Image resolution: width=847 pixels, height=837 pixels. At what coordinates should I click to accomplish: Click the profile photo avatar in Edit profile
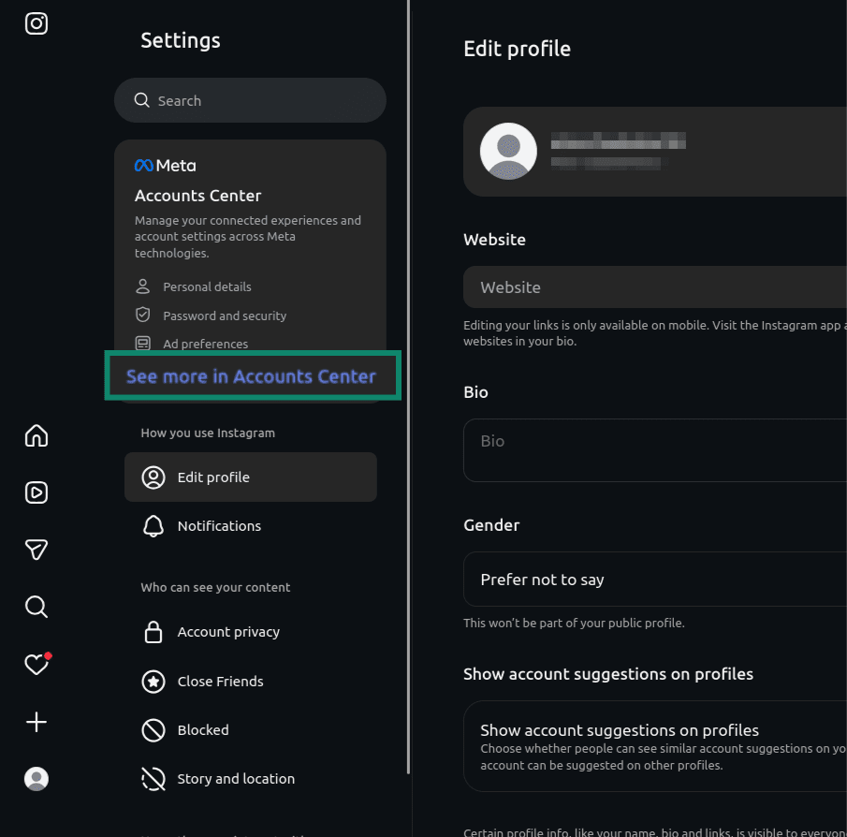pos(508,152)
